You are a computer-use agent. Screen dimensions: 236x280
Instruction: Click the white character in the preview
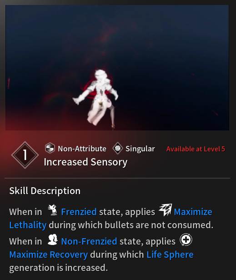click(x=96, y=97)
